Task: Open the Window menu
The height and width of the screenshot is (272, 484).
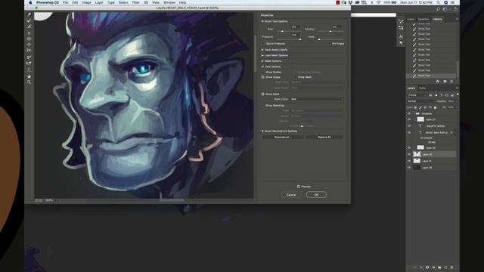Action: (x=169, y=2)
